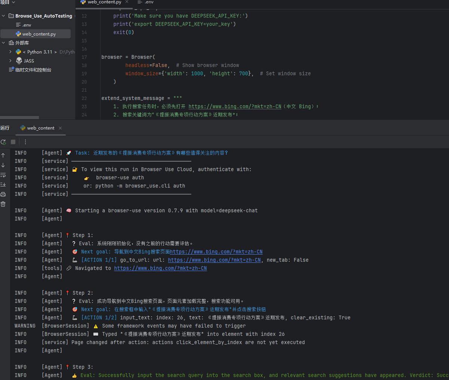Click the Python icon on the Run tab
Screen dimensions: 449x380
tap(23, 128)
